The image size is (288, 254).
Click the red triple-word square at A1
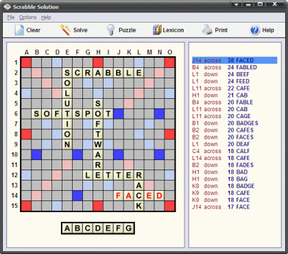coord(26,62)
